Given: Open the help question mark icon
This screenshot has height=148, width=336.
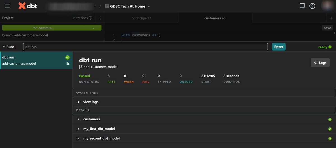Looking at the screenshot, I should tap(312, 6).
